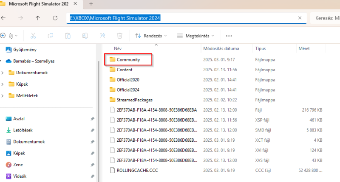Go forward with the right arrow
This screenshot has width=340, height=182.
tap(20, 18)
